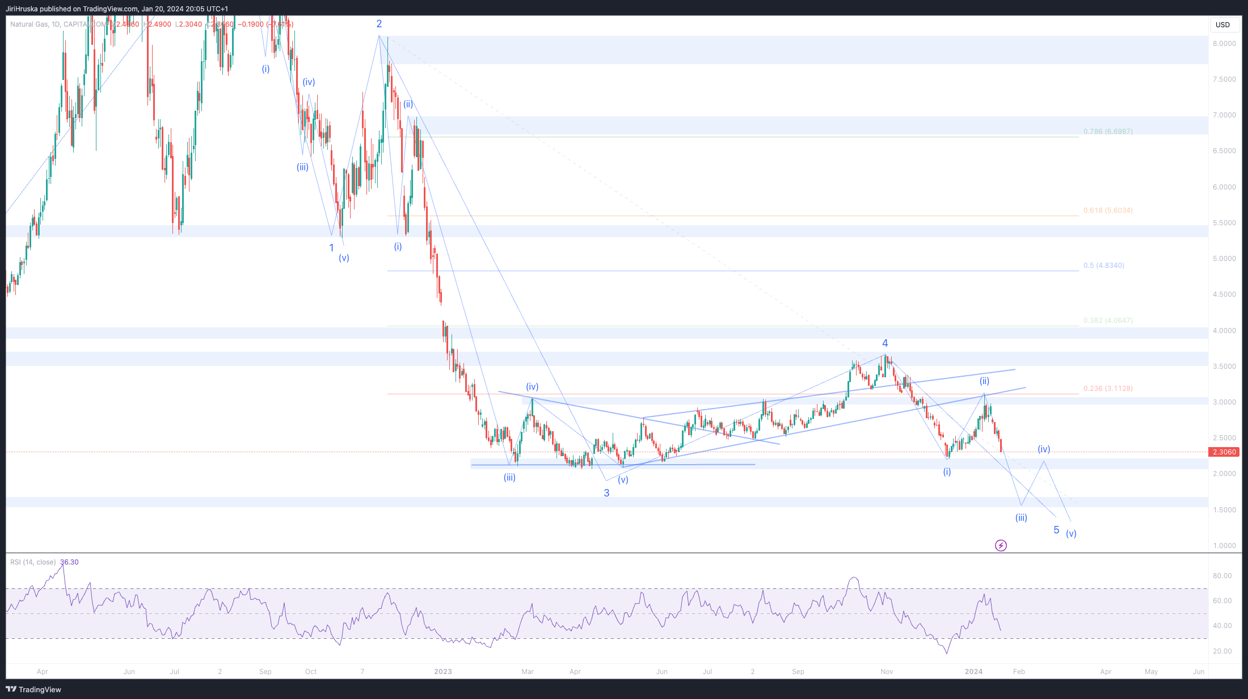Click the 2023 label on time axis
This screenshot has width=1248, height=699.
443,672
